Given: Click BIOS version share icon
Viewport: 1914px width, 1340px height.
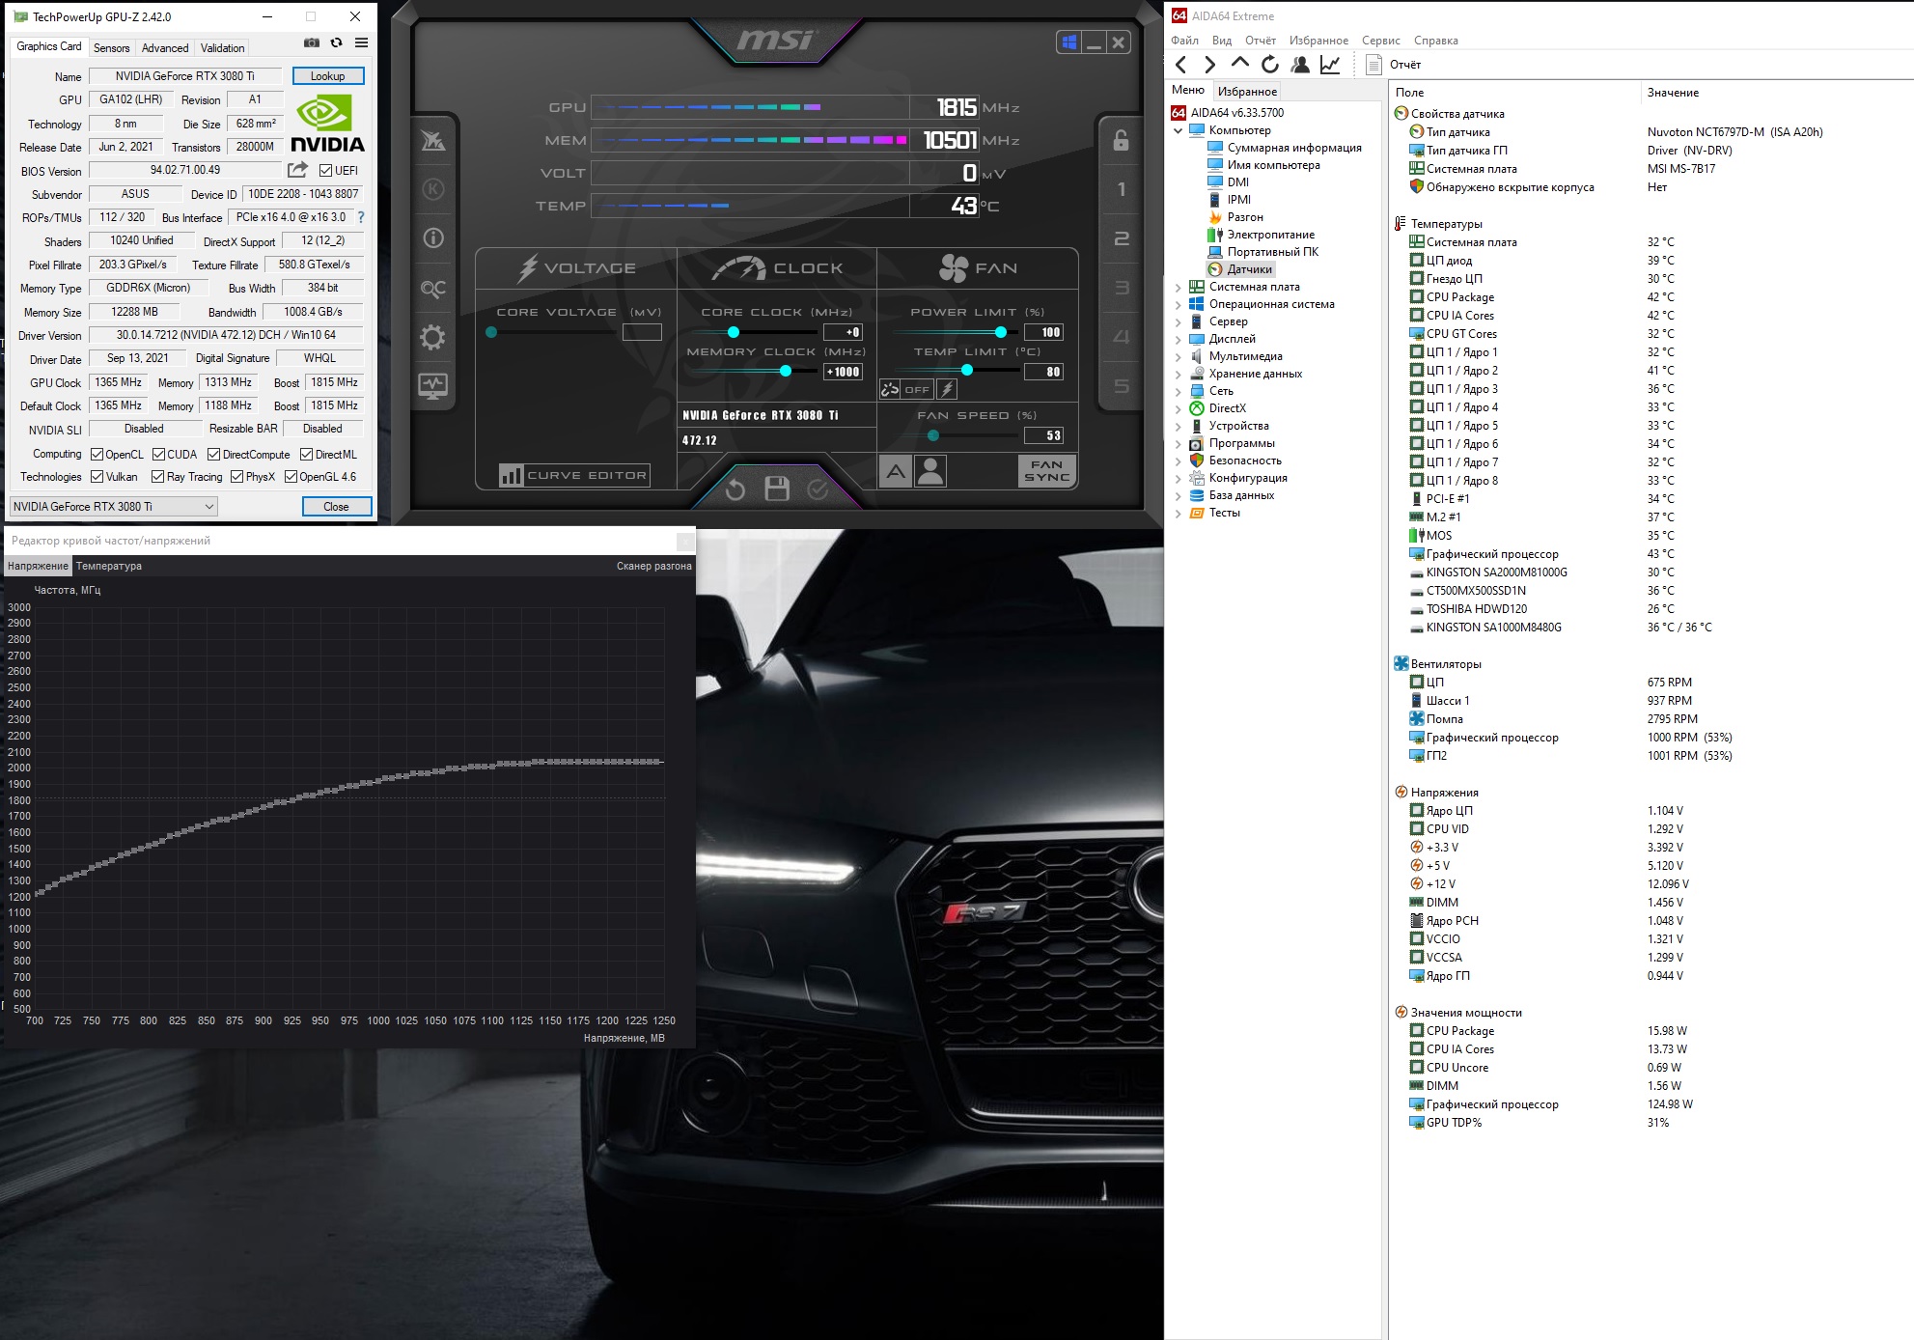Looking at the screenshot, I should (x=297, y=170).
